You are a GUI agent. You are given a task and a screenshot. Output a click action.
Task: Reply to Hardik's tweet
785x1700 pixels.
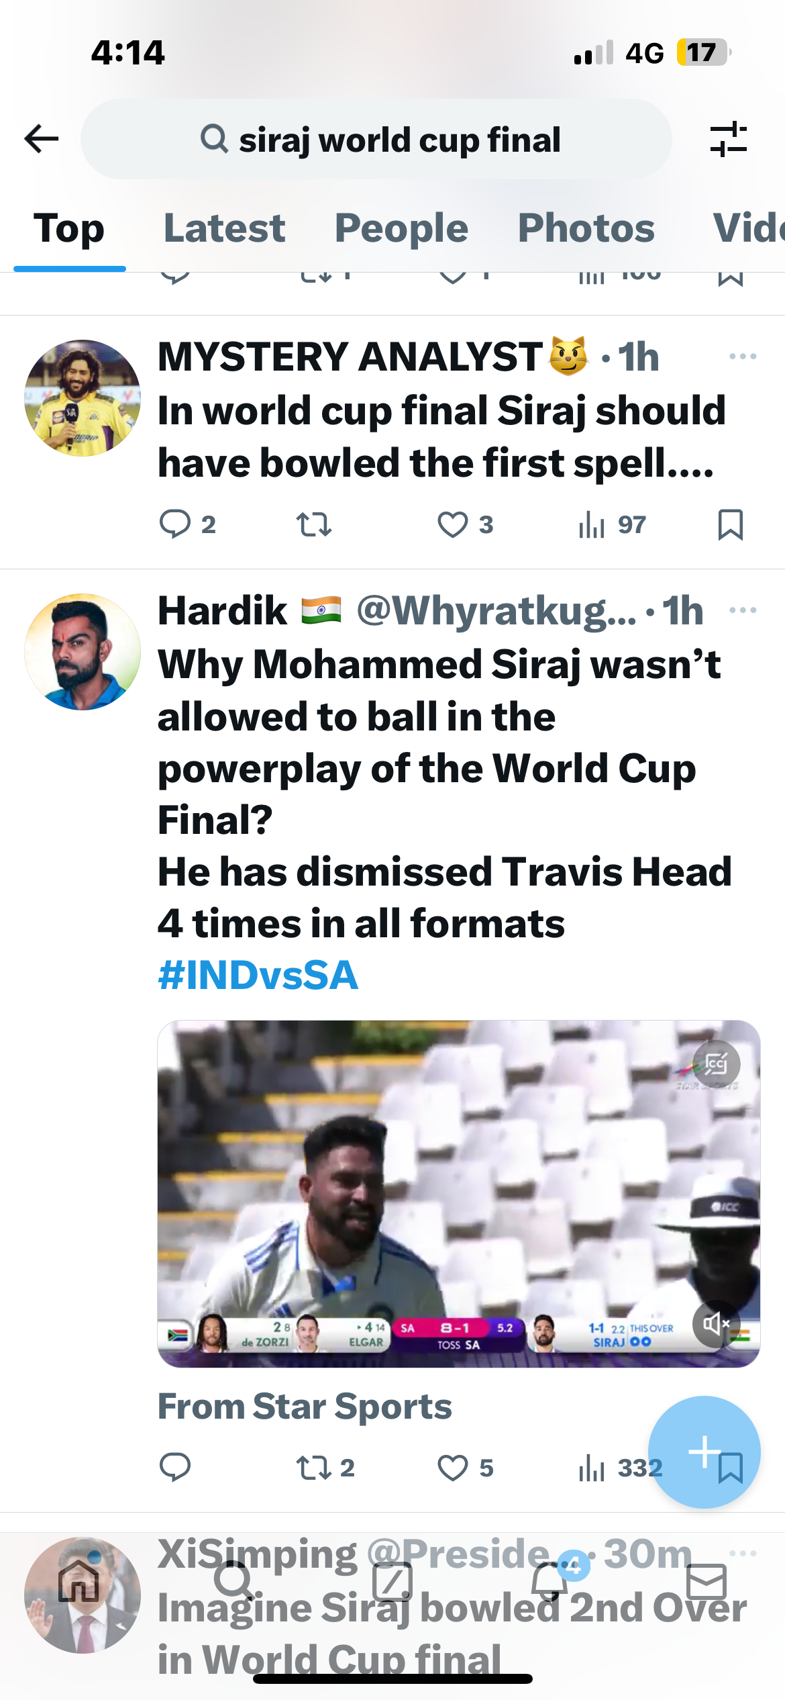[175, 1467]
